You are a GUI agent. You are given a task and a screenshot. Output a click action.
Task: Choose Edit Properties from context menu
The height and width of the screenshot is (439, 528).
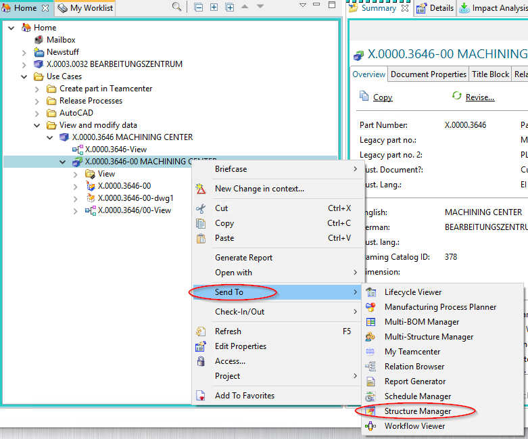click(x=240, y=346)
